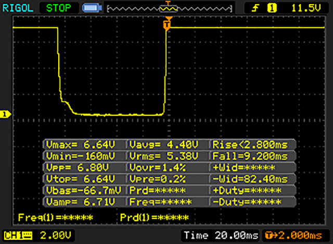Viewport: 333px width, 244px height.
Task: Click the green STOP status indicator
Action: tap(59, 8)
